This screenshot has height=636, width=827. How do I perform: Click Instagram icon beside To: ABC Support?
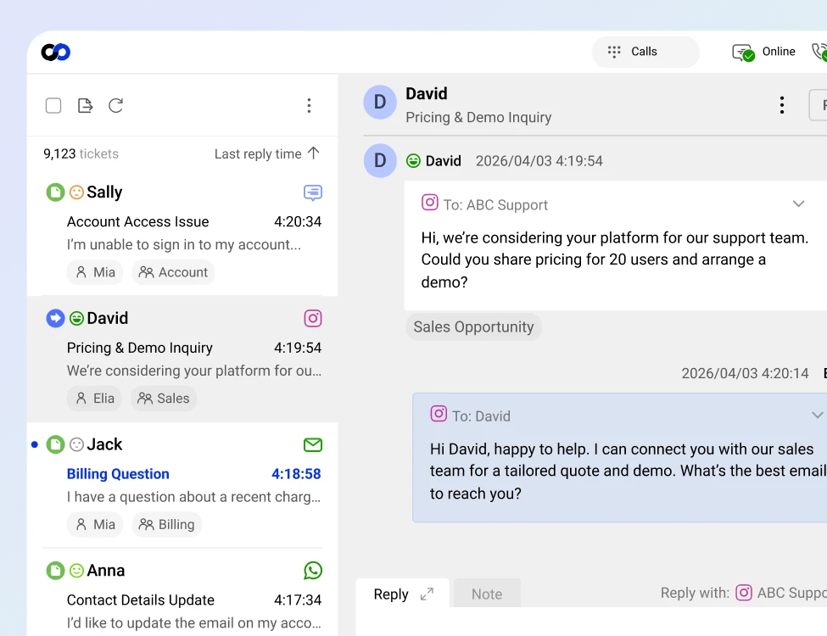coord(430,202)
